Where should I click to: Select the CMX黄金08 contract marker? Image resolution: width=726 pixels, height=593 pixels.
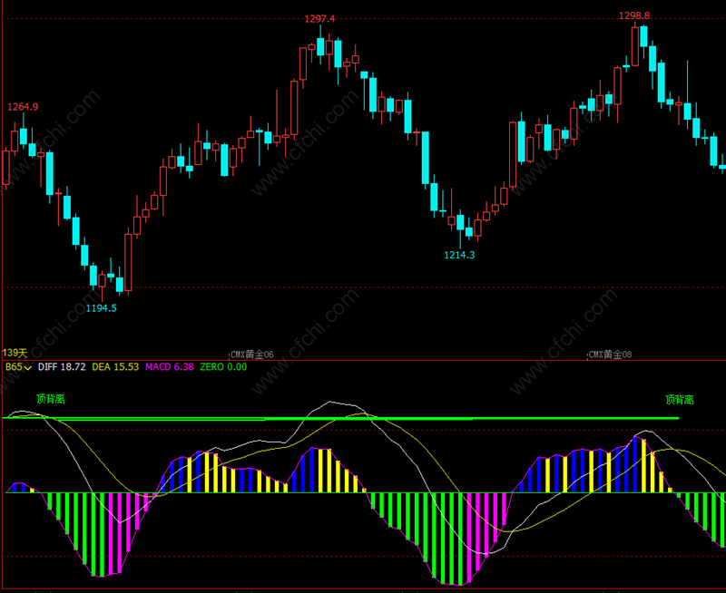coord(610,355)
